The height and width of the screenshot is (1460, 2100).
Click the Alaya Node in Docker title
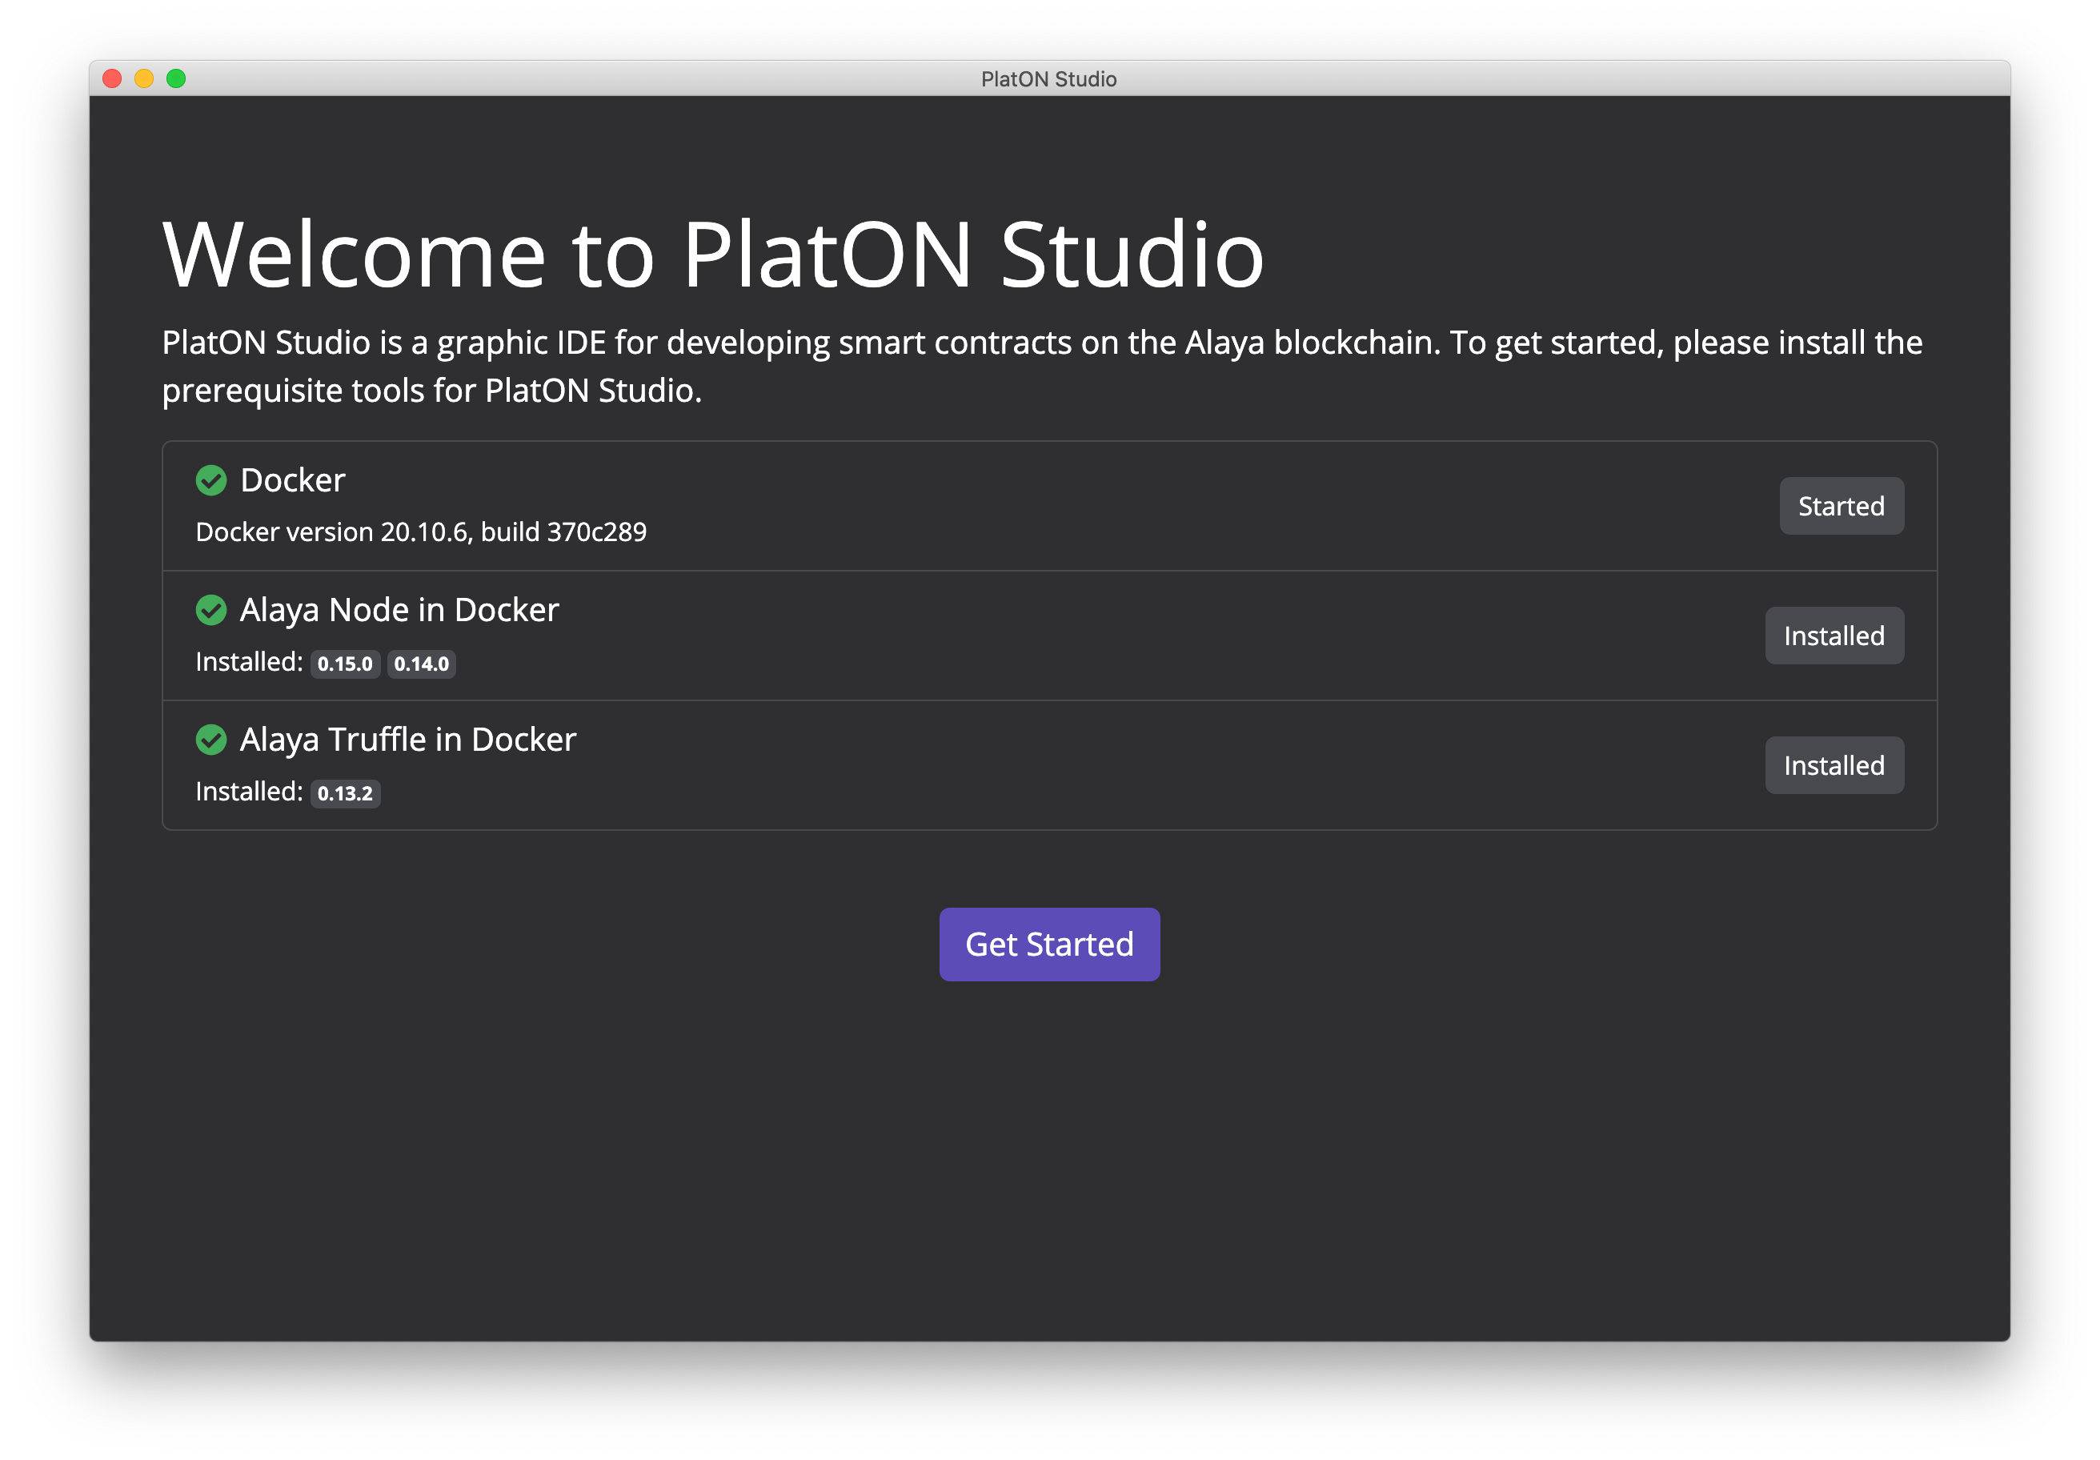pos(399,610)
